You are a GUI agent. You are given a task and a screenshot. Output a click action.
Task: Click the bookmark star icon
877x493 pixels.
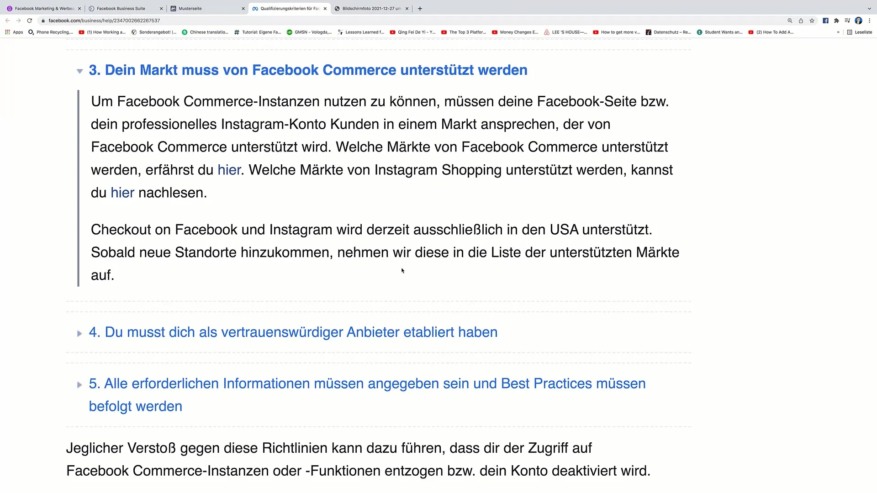coord(812,21)
